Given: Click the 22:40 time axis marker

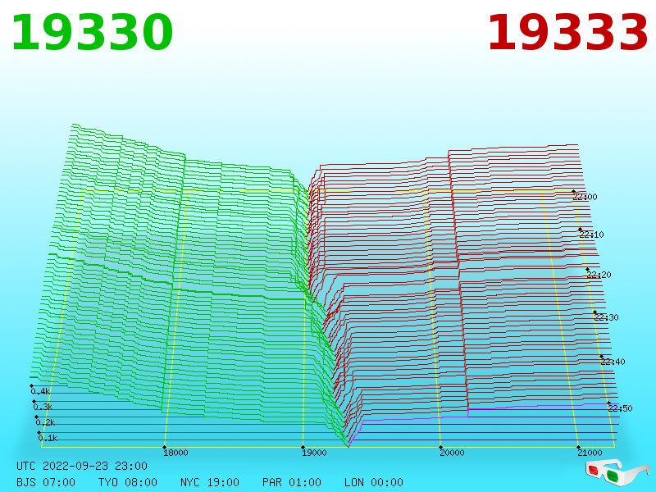Looking at the screenshot, I should pos(613,362).
